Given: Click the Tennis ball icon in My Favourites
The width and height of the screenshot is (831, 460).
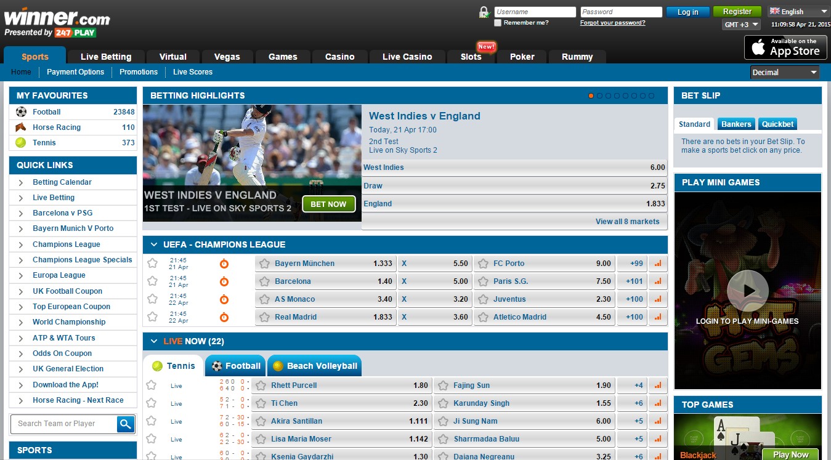Looking at the screenshot, I should click(x=21, y=143).
